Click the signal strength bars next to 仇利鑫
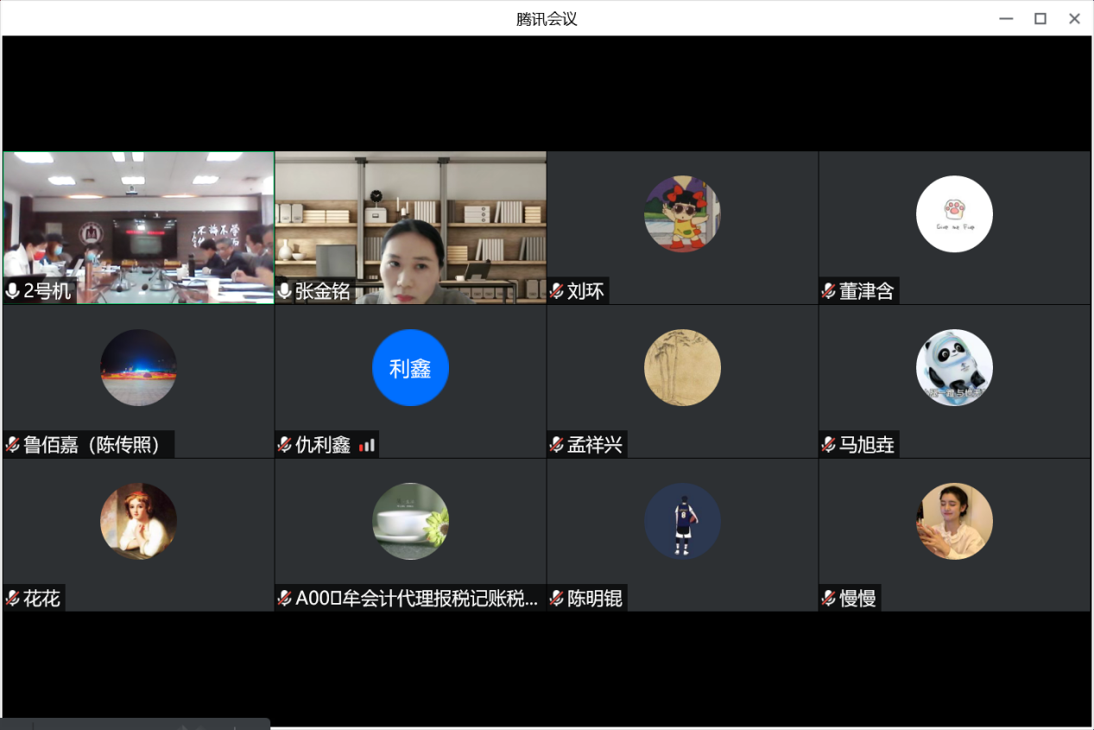Image resolution: width=1094 pixels, height=730 pixels. click(368, 445)
